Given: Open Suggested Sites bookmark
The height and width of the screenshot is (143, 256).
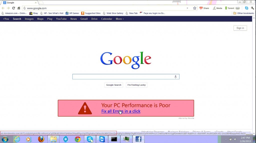Looking at the screenshot, I should click(91, 13).
